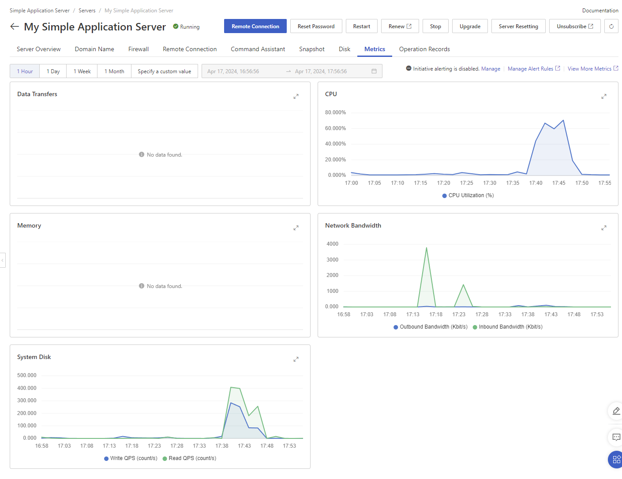Select the 1 Hour time range

tap(25, 71)
